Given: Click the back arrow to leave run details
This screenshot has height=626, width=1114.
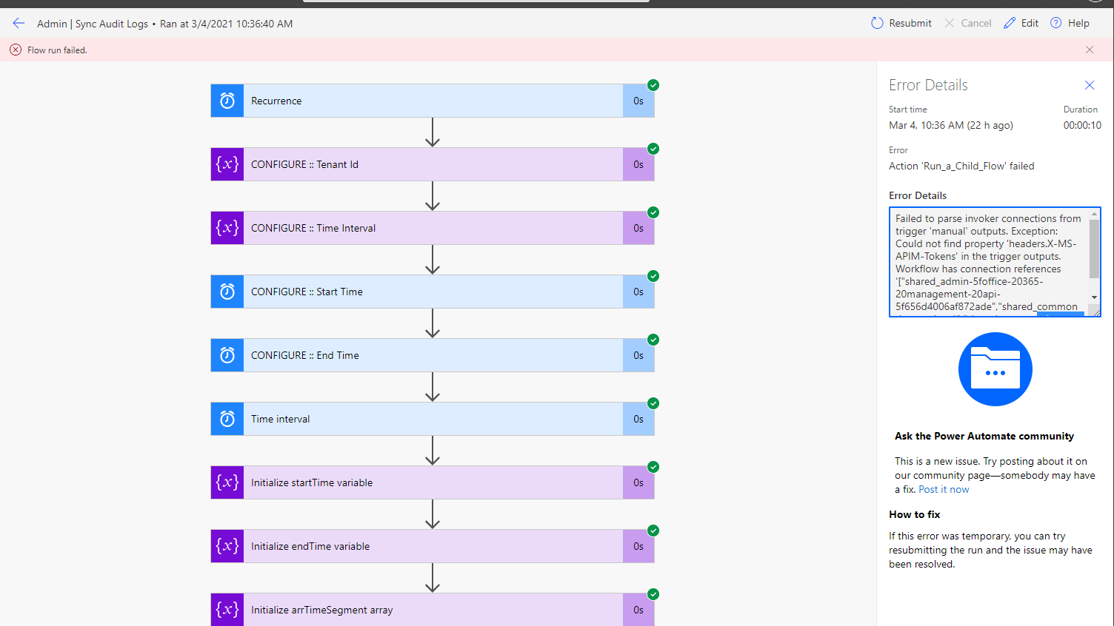Looking at the screenshot, I should coord(19,23).
